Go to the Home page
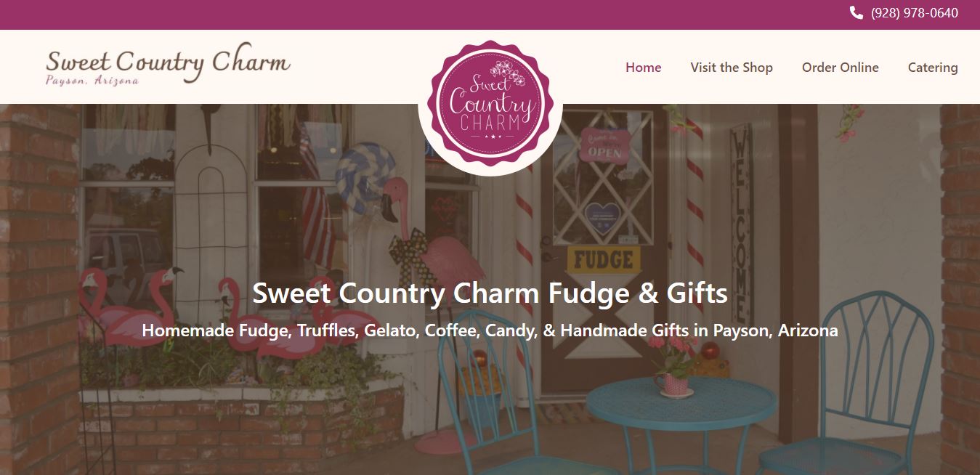 (644, 68)
